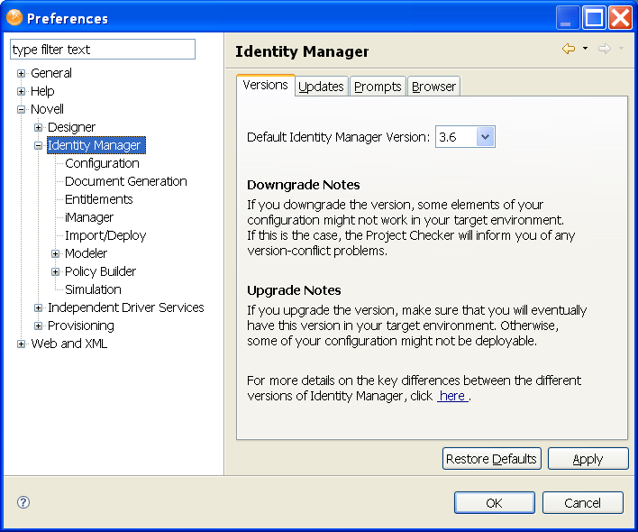This screenshot has width=638, height=532.
Task: Open the back history dropdown arrow
Action: (585, 49)
